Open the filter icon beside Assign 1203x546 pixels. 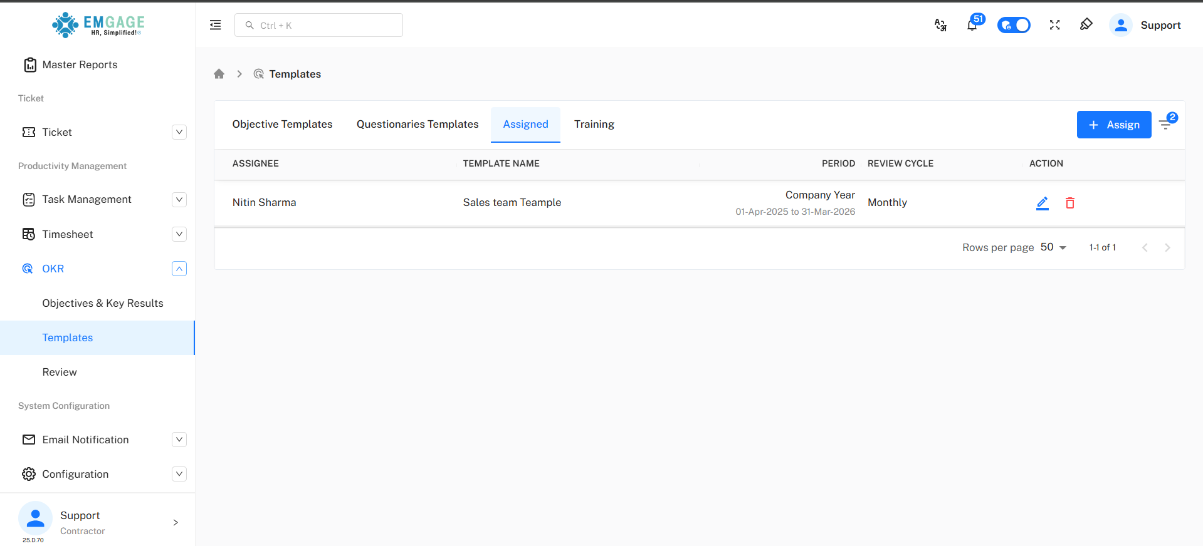(1165, 125)
